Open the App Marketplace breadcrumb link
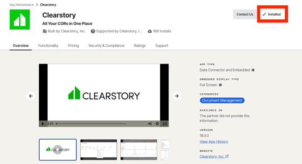302x164 pixels. (22, 5)
